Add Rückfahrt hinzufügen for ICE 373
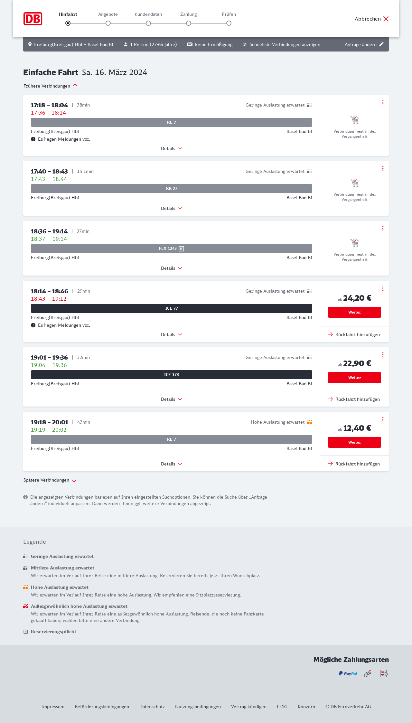The height and width of the screenshot is (723, 412). (x=354, y=399)
